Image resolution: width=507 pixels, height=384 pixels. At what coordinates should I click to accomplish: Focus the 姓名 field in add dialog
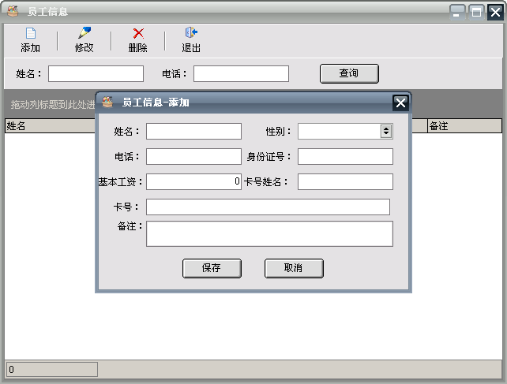193,131
